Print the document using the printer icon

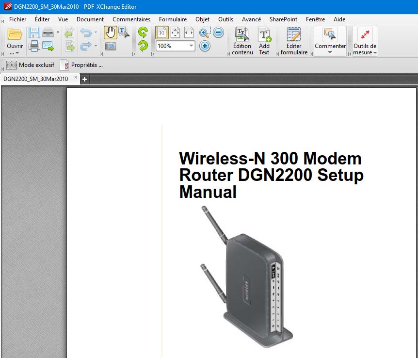pyautogui.click(x=34, y=46)
